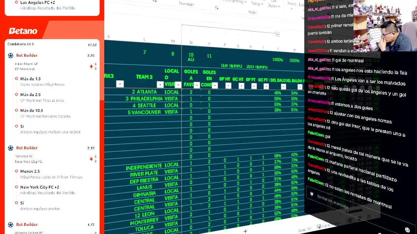Click the chat identity badge beside Enviar un mensaje
This screenshot has width=417, height=234.
311,194
